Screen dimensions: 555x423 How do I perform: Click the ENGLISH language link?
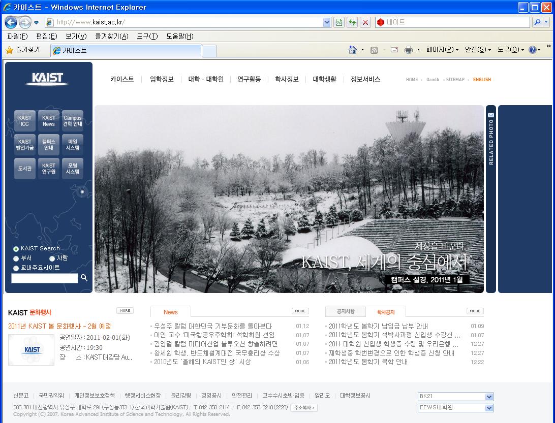pos(482,80)
